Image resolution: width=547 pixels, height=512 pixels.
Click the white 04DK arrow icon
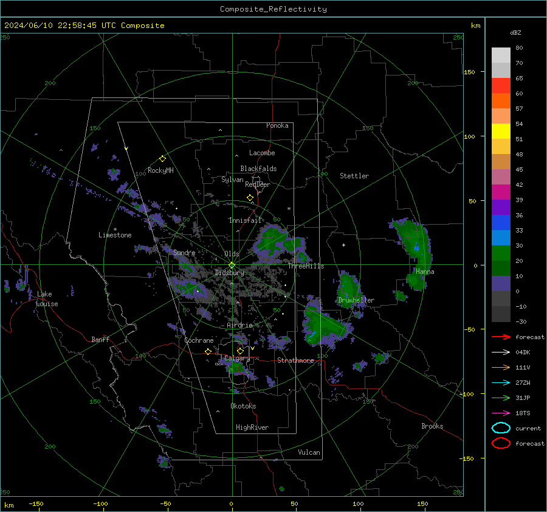[x=501, y=352]
